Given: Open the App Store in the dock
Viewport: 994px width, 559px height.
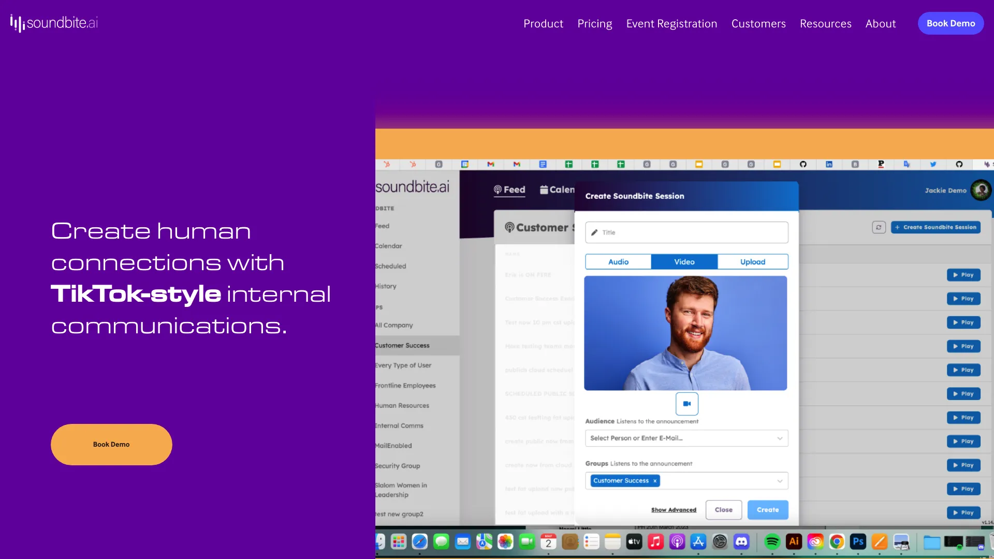Looking at the screenshot, I should point(698,542).
